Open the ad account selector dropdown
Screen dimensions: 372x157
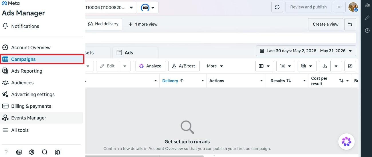click(110, 7)
